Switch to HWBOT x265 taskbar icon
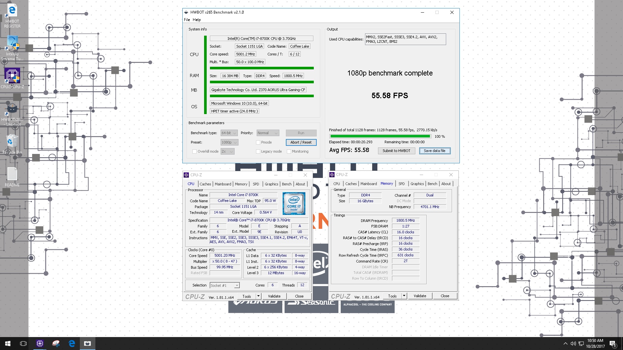 click(x=88, y=344)
